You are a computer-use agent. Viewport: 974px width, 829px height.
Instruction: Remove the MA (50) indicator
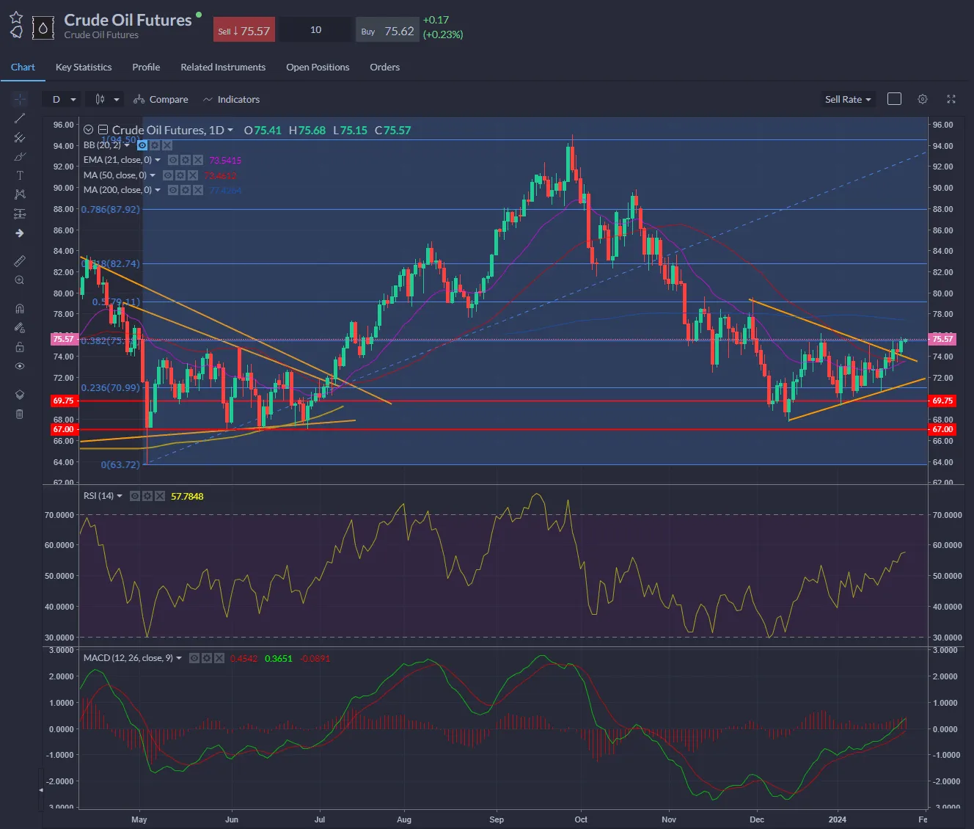193,175
